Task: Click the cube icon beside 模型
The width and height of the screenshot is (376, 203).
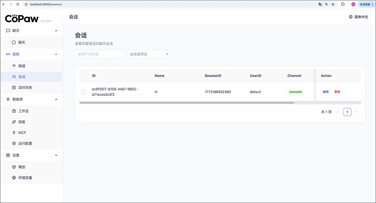Action: [x=14, y=167]
